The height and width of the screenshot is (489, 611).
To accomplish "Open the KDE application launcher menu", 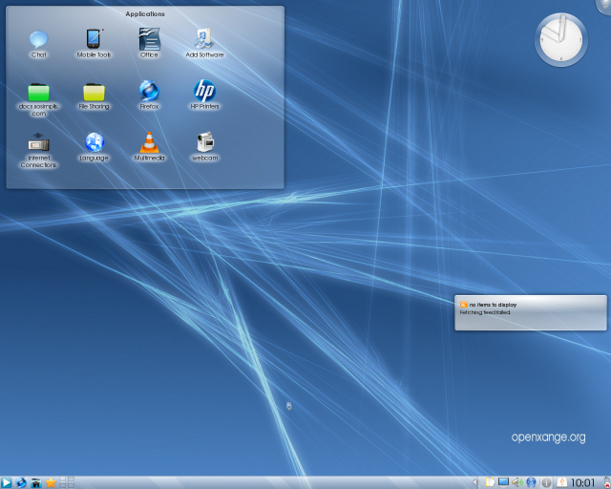I will (x=7, y=482).
